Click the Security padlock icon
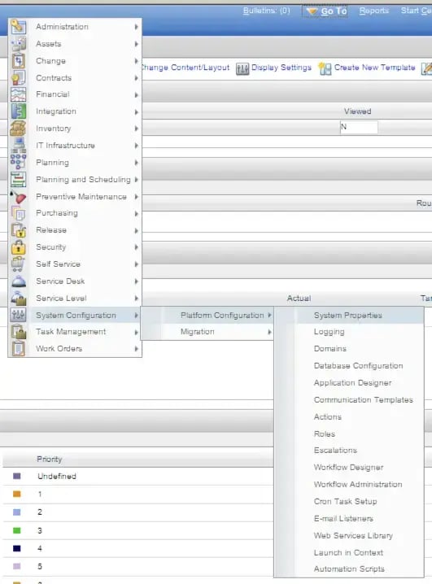 tap(18, 247)
